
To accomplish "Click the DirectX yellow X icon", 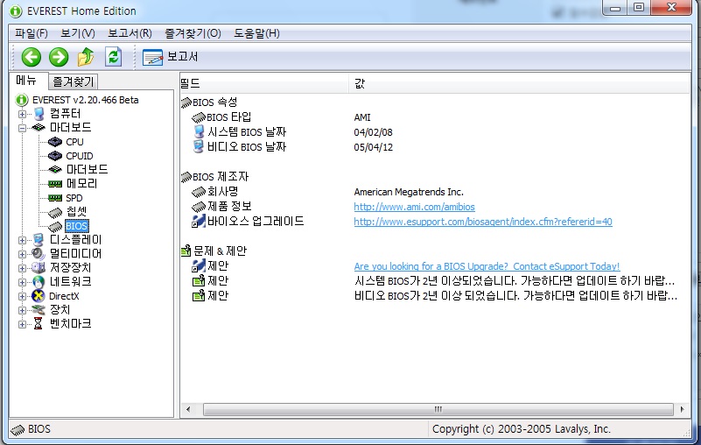I will pyautogui.click(x=39, y=296).
